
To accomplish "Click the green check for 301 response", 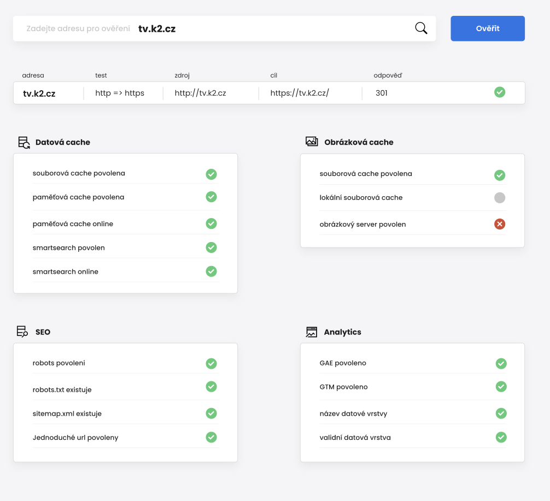I will (500, 92).
